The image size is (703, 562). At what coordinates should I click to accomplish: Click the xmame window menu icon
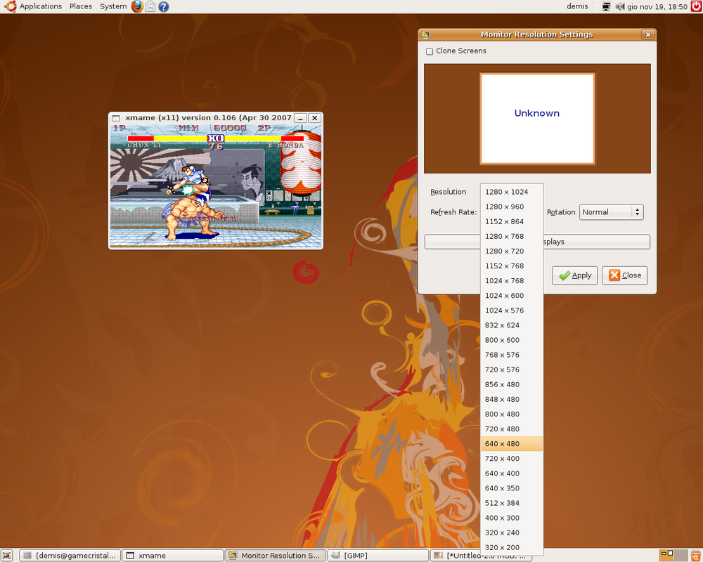pyautogui.click(x=116, y=118)
